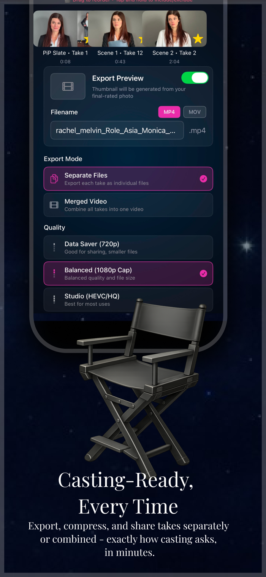Choose MP4 file format
266x577 pixels.
tap(169, 112)
